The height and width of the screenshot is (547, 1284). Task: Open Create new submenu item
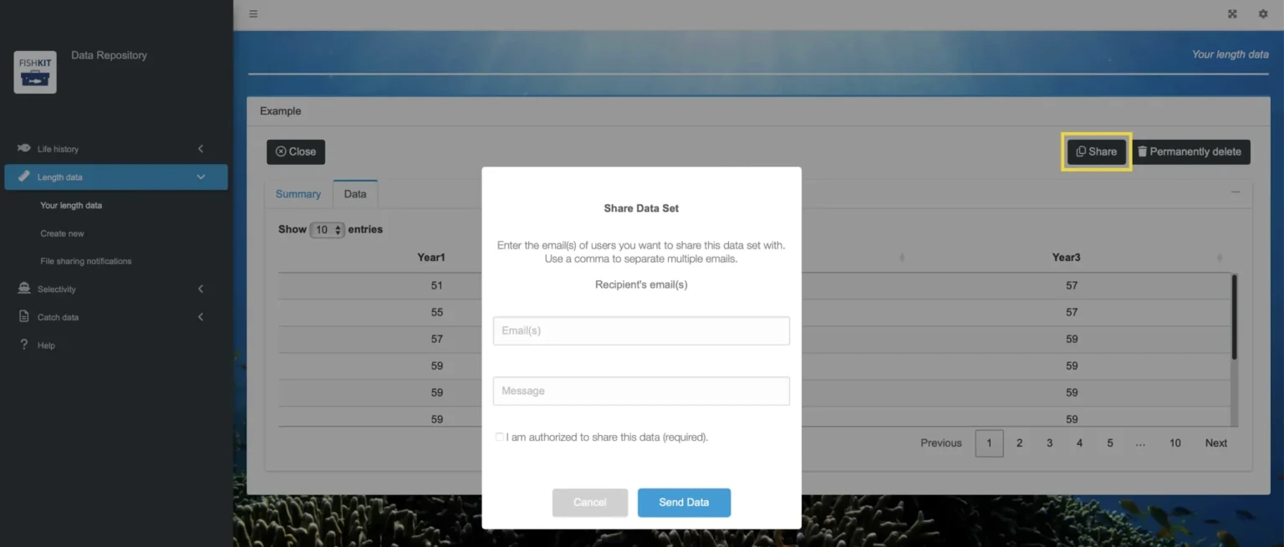62,233
